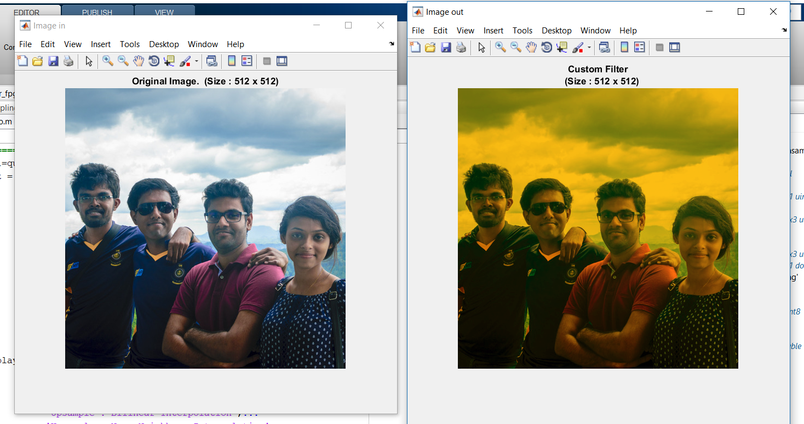Click Zoom Out in the Image in toolbar

pos(123,61)
